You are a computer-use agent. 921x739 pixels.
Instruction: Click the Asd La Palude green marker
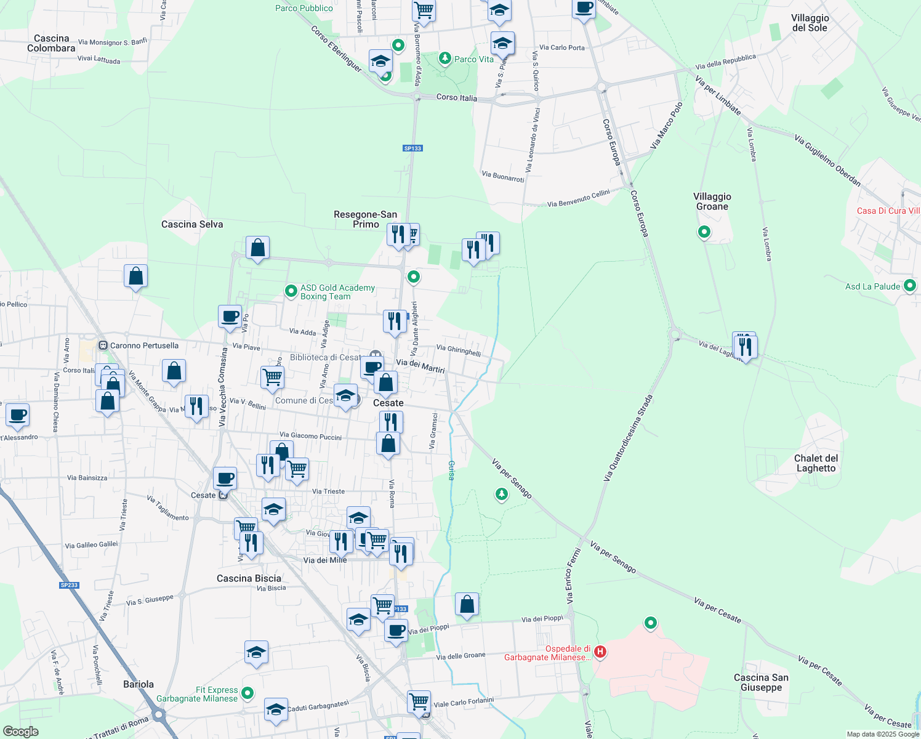[911, 285]
